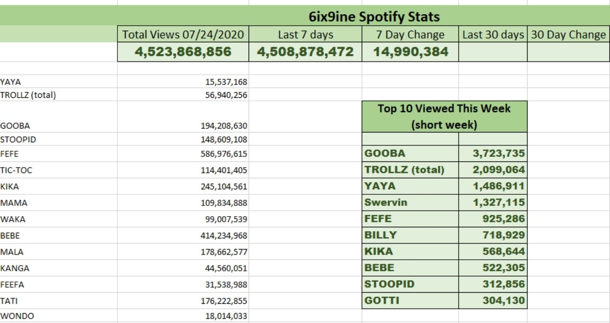Select BEBE's total 414,234,968
Image resolution: width=610 pixels, height=323 pixels.
[224, 235]
